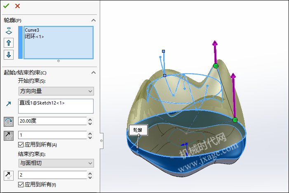Toggle the draft angle reverse icon
The height and width of the screenshot is (193, 289).
(9, 122)
